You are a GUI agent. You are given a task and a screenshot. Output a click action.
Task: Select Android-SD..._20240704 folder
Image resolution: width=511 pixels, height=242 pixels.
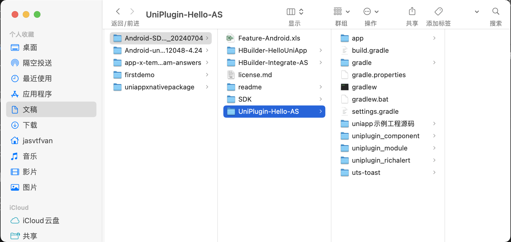point(161,38)
